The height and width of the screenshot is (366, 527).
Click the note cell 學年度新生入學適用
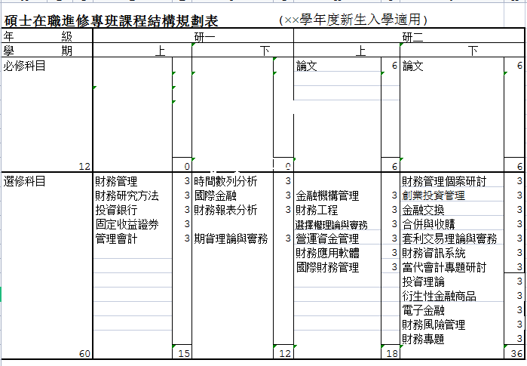[353, 20]
